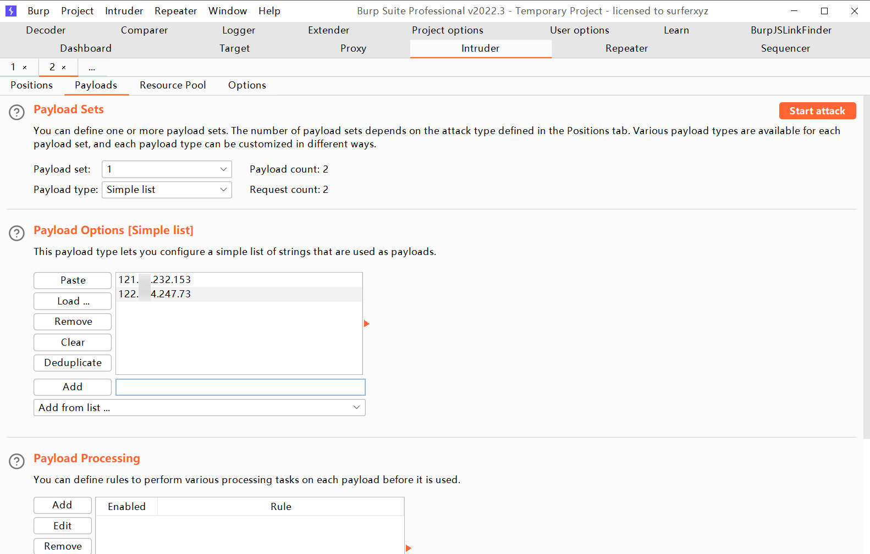Select Intruder attack tab 1
The image size is (870, 554).
[13, 67]
